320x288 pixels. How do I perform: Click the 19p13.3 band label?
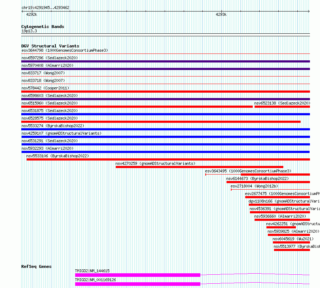[29, 31]
